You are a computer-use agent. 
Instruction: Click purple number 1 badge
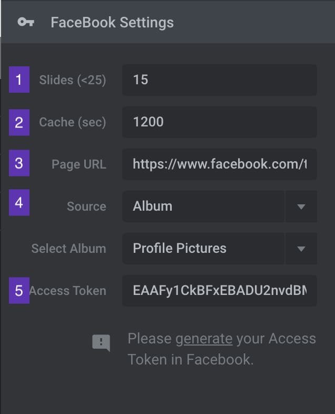[x=19, y=80]
